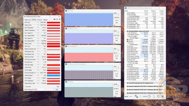This screenshot has width=189, height=106.
Task: Switch to the Advanced tab
Action: (x=40, y=20)
